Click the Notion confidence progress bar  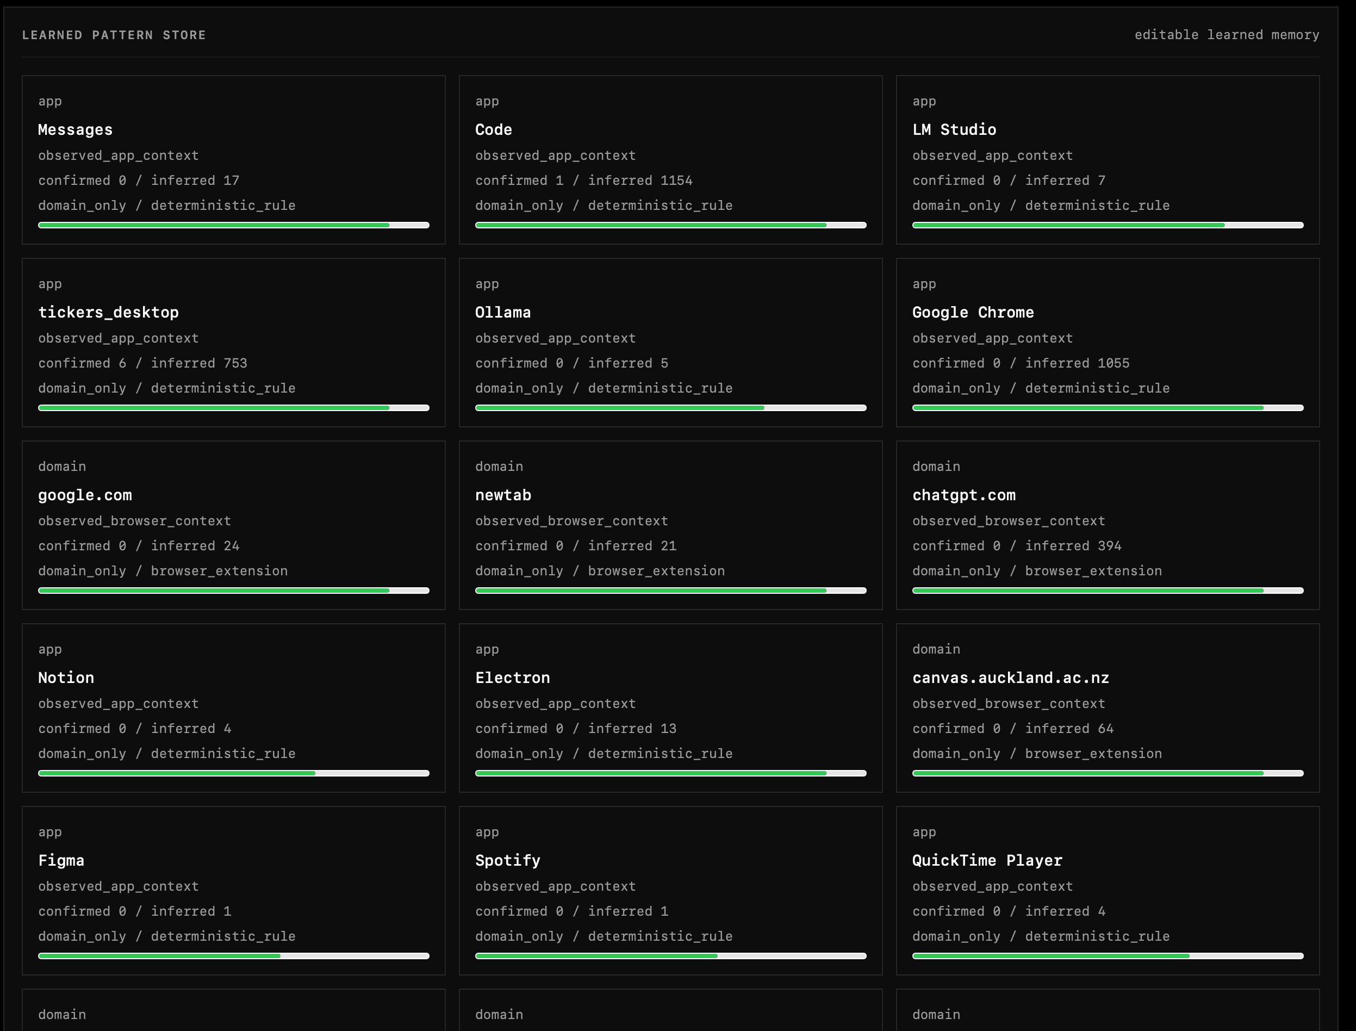233,773
